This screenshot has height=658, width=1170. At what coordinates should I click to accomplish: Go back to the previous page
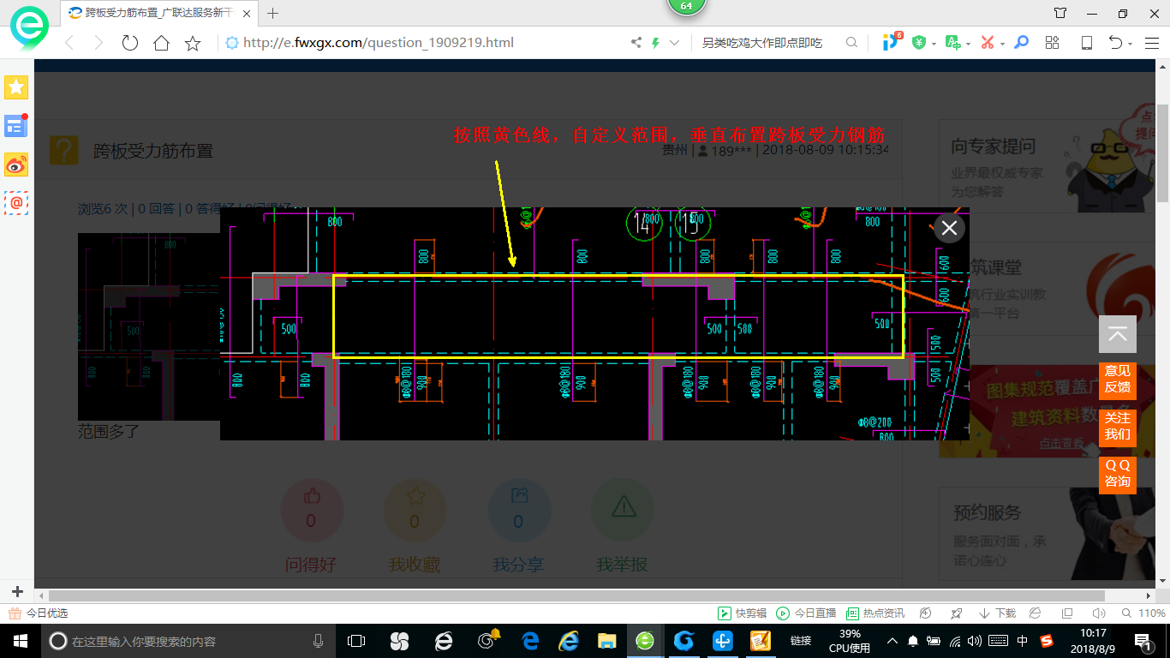pos(69,43)
